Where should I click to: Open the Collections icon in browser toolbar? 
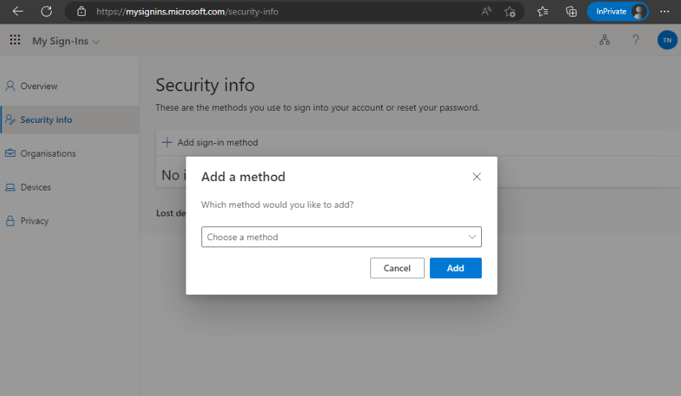(572, 11)
